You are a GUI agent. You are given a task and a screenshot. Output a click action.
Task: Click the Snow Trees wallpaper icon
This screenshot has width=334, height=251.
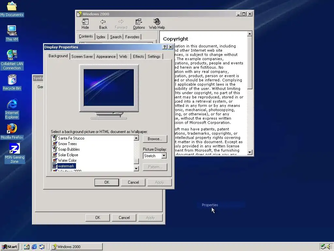click(x=55, y=144)
